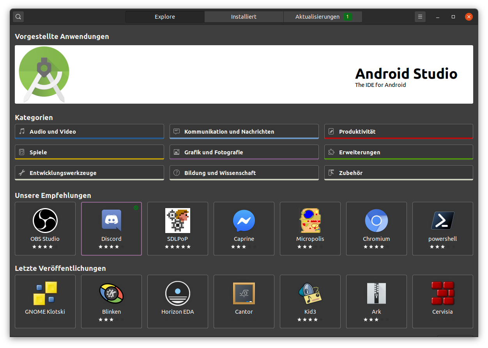
Task: Open Grafik und Fotografie category
Action: (244, 152)
